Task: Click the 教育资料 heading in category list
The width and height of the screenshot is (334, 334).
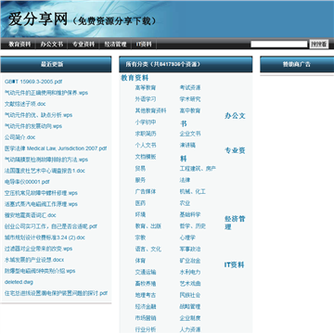Action: pyautogui.click(x=135, y=78)
